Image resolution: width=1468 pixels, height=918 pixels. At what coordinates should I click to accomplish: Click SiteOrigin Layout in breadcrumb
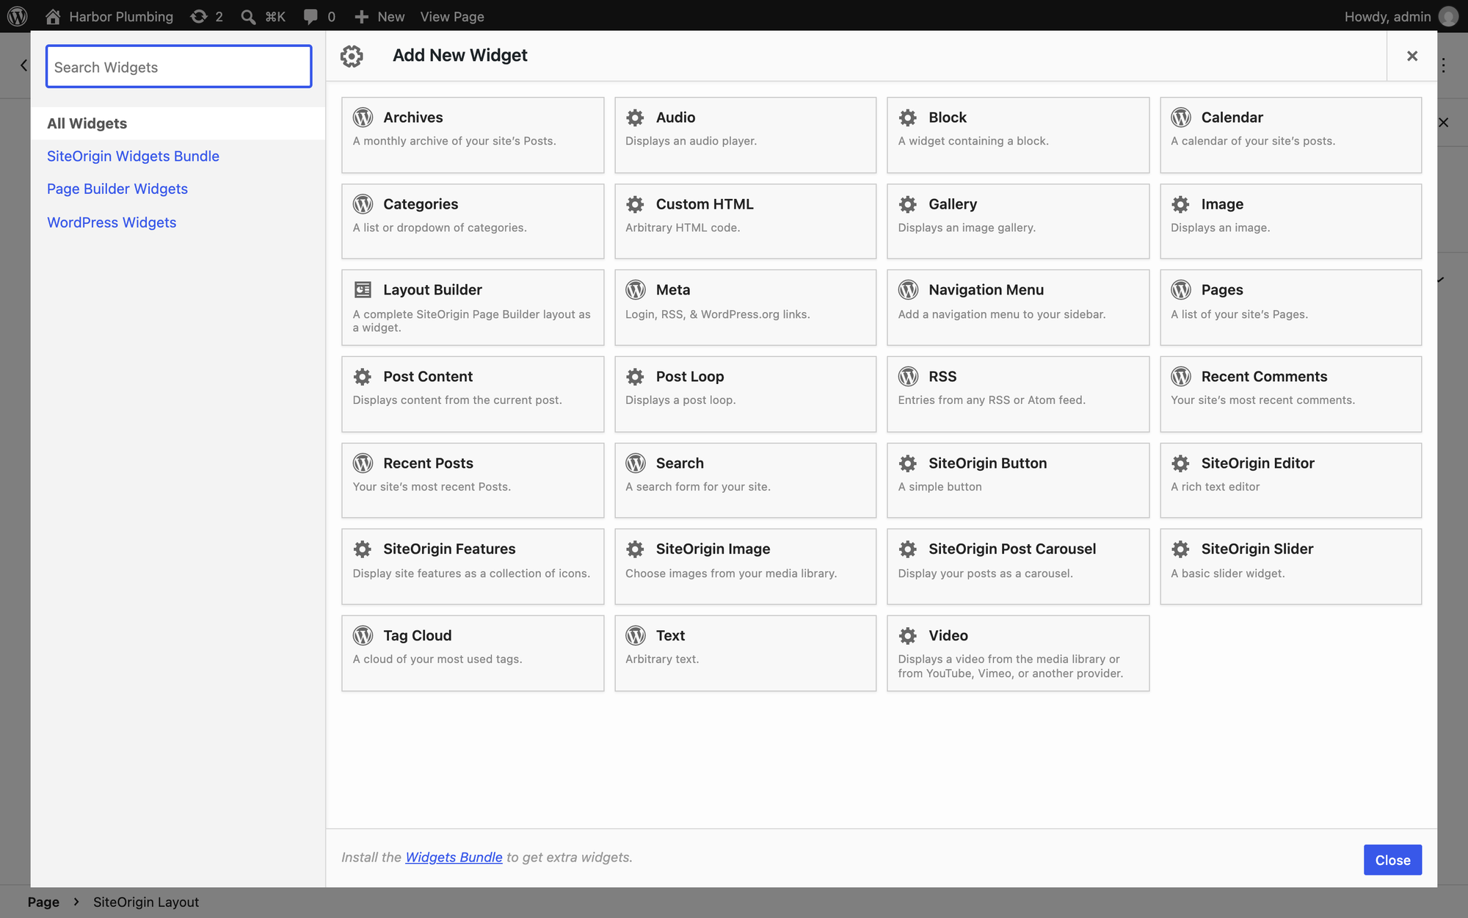pyautogui.click(x=146, y=902)
